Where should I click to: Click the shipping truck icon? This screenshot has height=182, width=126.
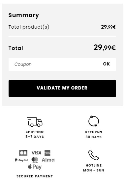35,122
